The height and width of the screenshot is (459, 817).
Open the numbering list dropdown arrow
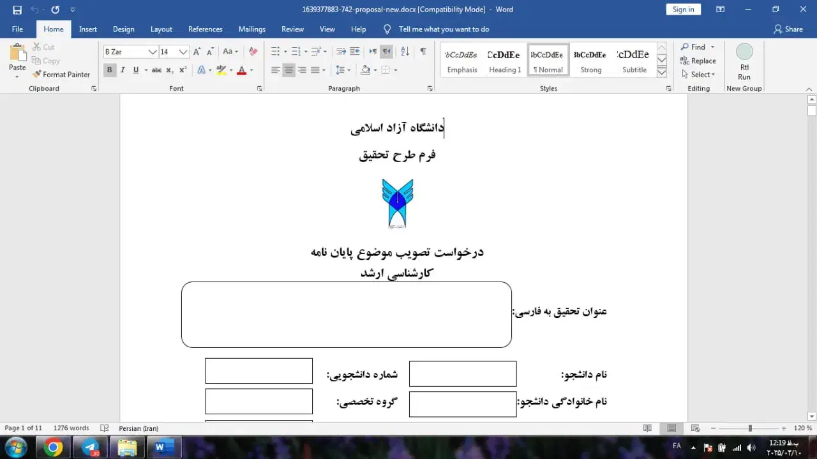306,52
